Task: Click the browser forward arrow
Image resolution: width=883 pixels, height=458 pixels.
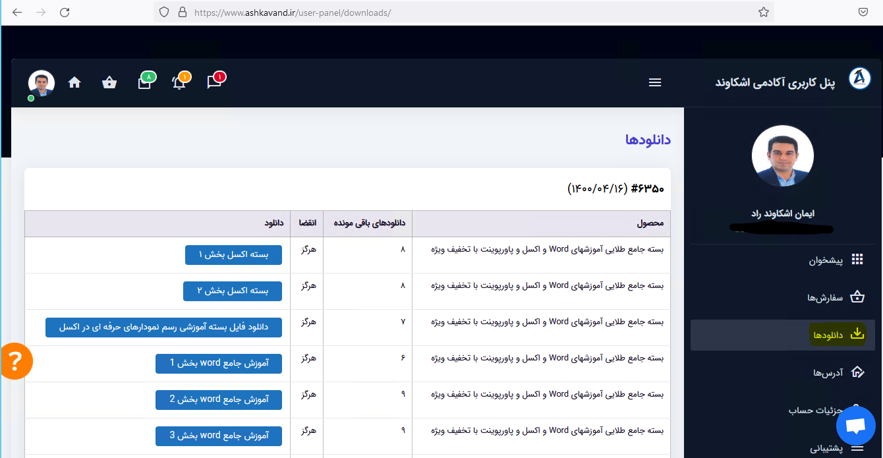Action: [x=41, y=12]
